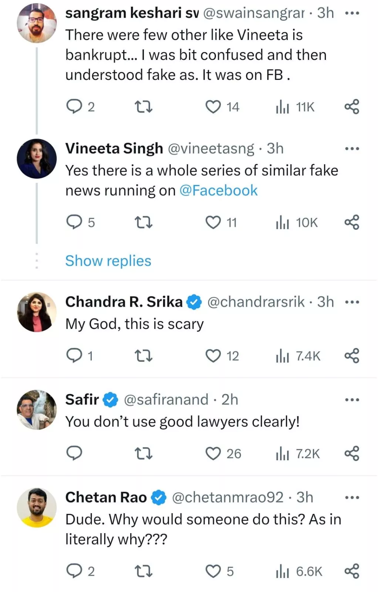Like Chetan Rao's tweet
The width and height of the screenshot is (378, 592).
[213, 571]
